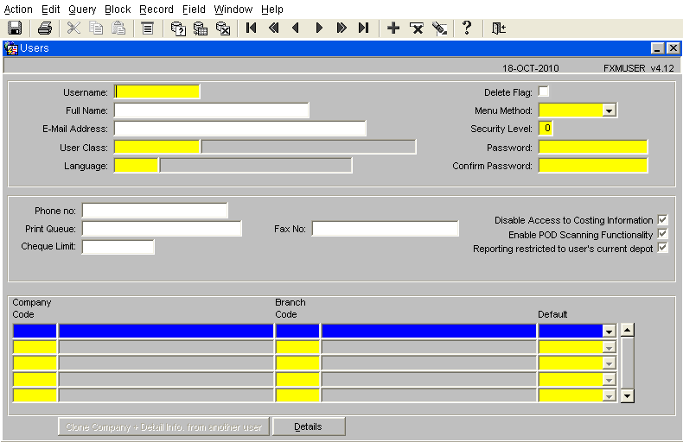Click the scrollbar down arrow in company grid

click(628, 396)
